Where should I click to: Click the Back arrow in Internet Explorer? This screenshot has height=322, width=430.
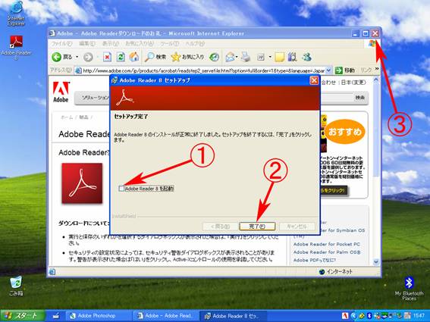[x=56, y=57]
